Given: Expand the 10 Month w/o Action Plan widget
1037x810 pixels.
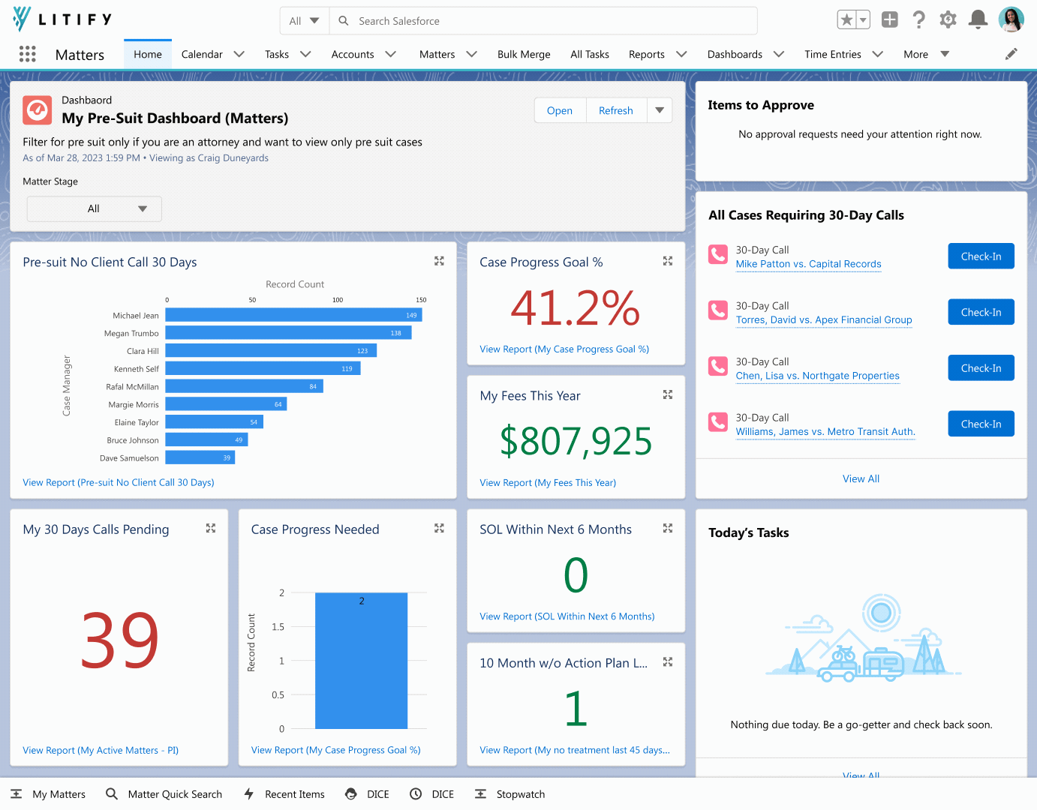Looking at the screenshot, I should [x=668, y=662].
